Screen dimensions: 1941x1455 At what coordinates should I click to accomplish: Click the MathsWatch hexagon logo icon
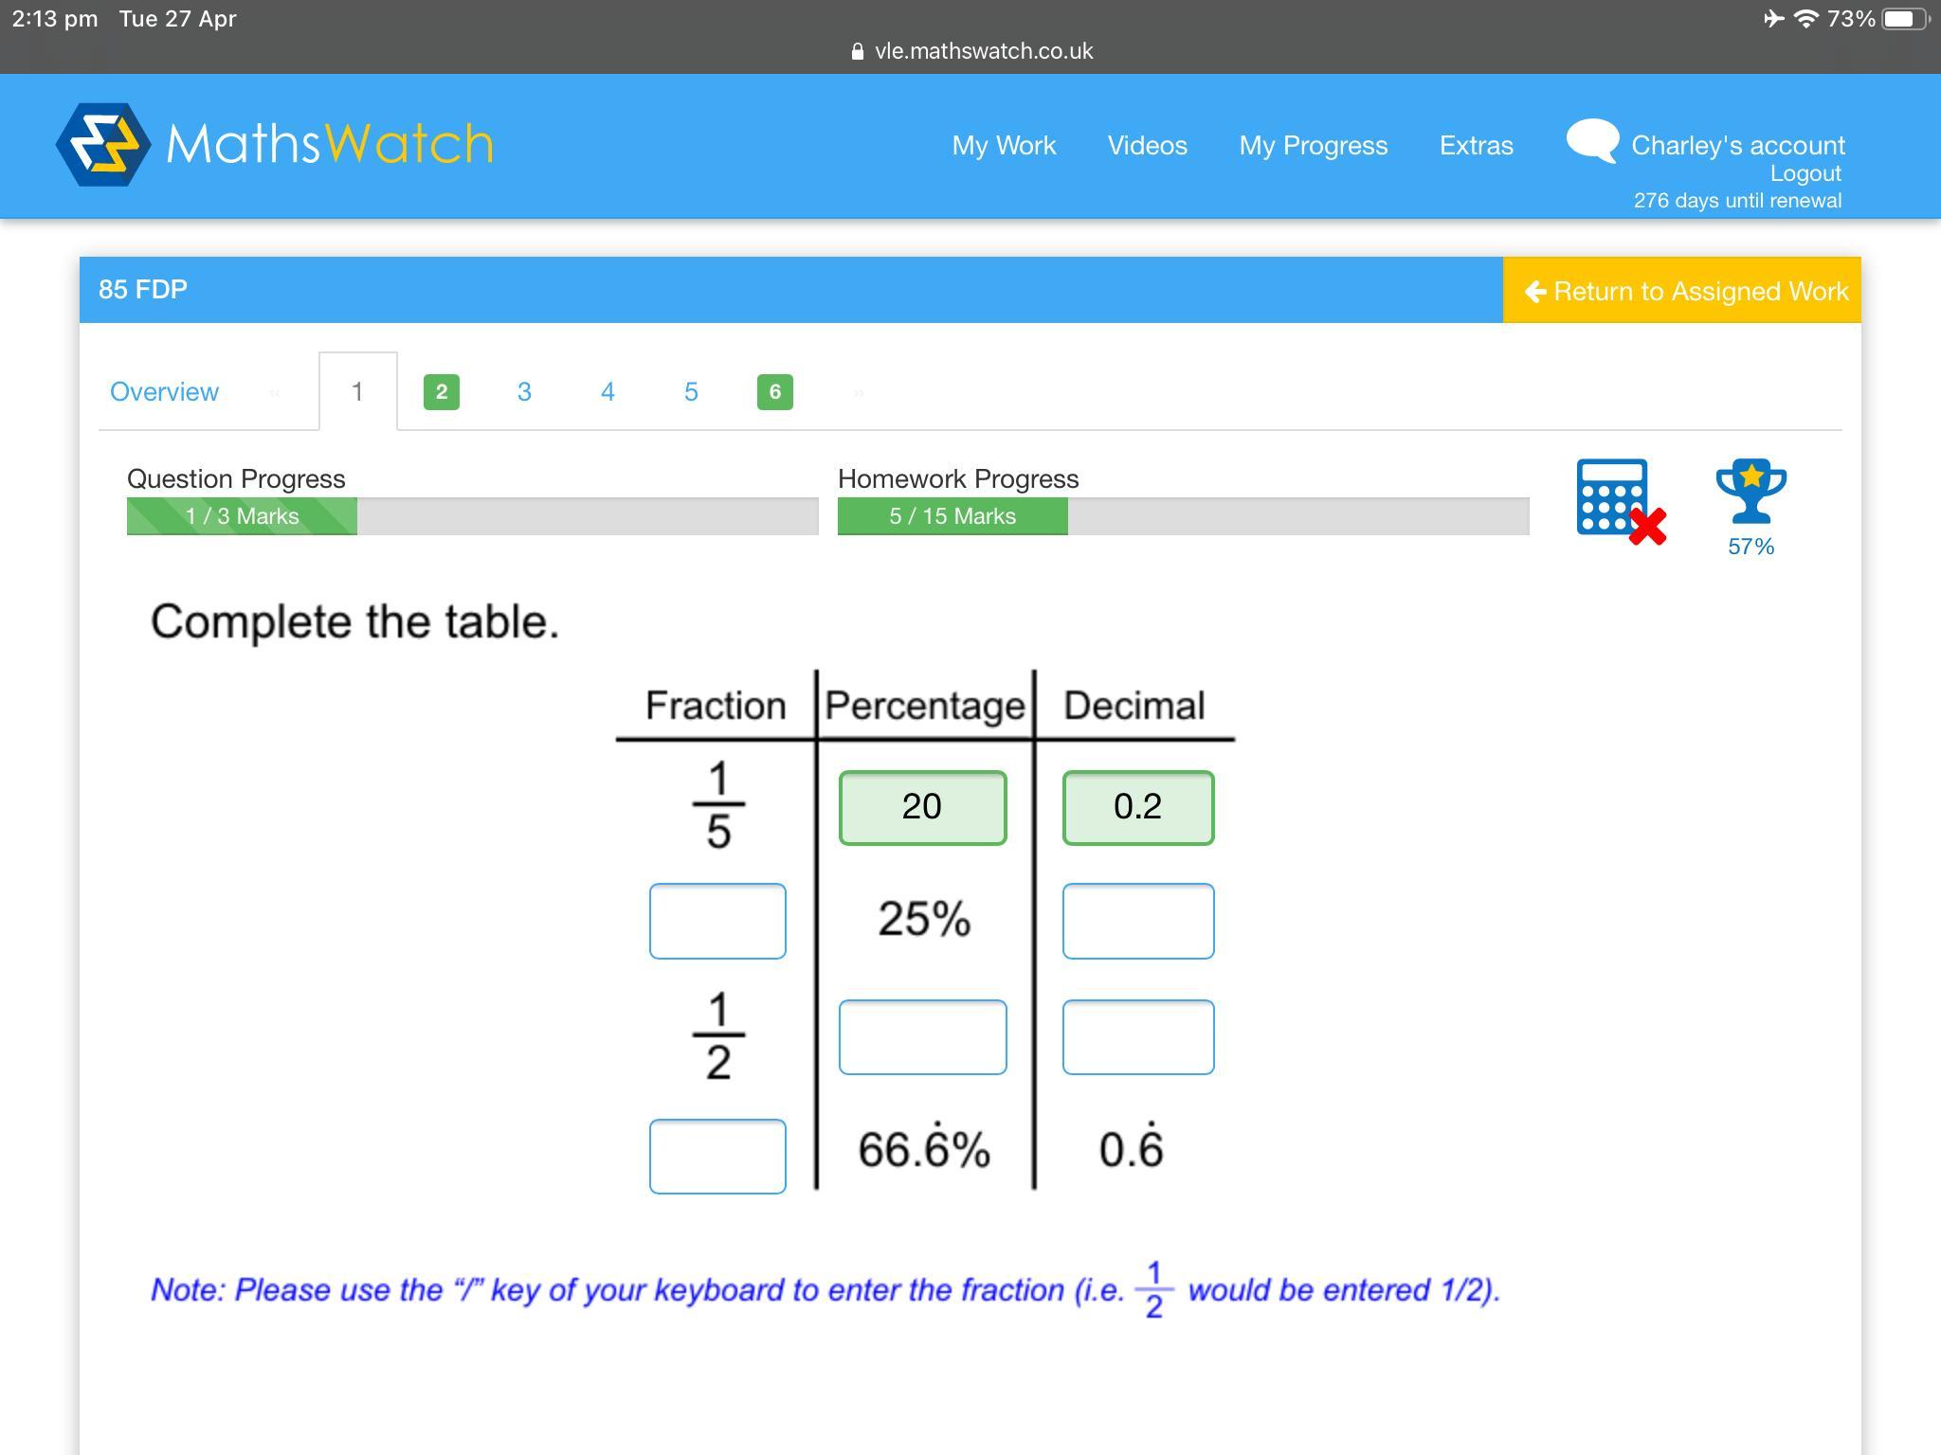[x=102, y=145]
